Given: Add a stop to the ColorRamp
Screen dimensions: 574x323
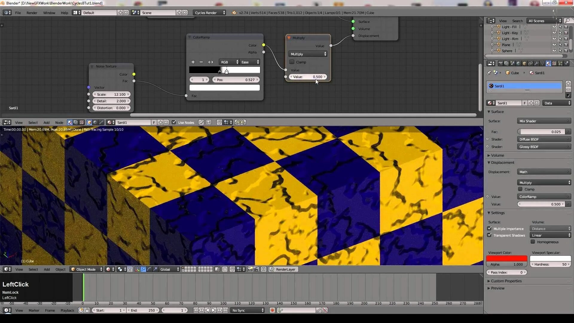Looking at the screenshot, I should coord(193,62).
